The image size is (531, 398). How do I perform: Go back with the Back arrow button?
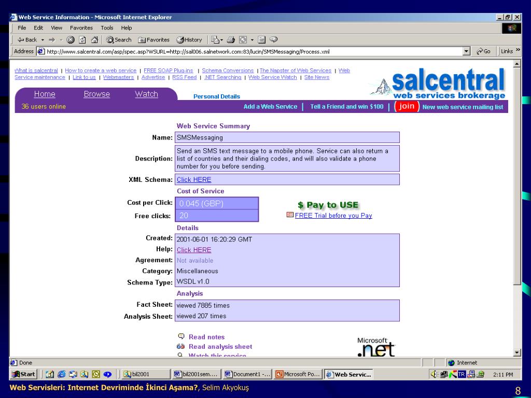[x=27, y=40]
